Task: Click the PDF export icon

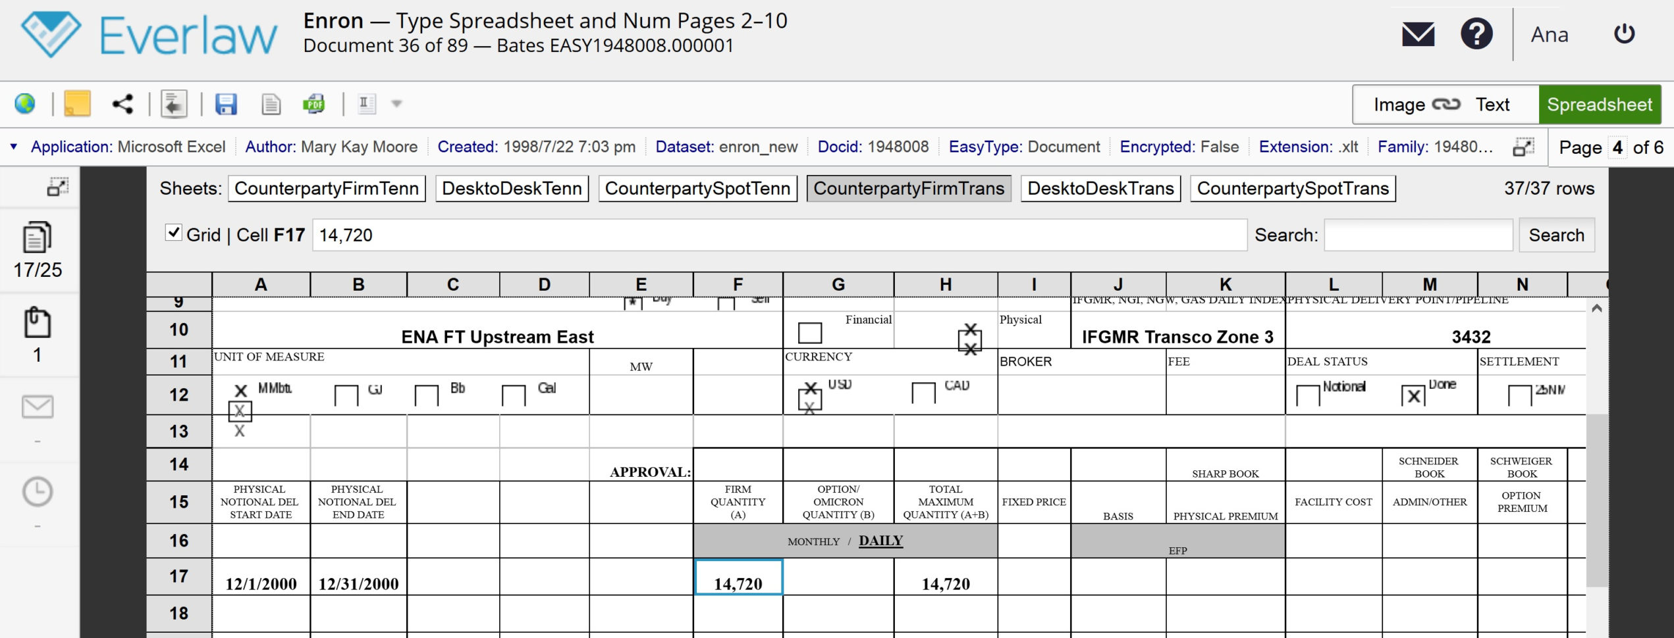Action: [314, 104]
